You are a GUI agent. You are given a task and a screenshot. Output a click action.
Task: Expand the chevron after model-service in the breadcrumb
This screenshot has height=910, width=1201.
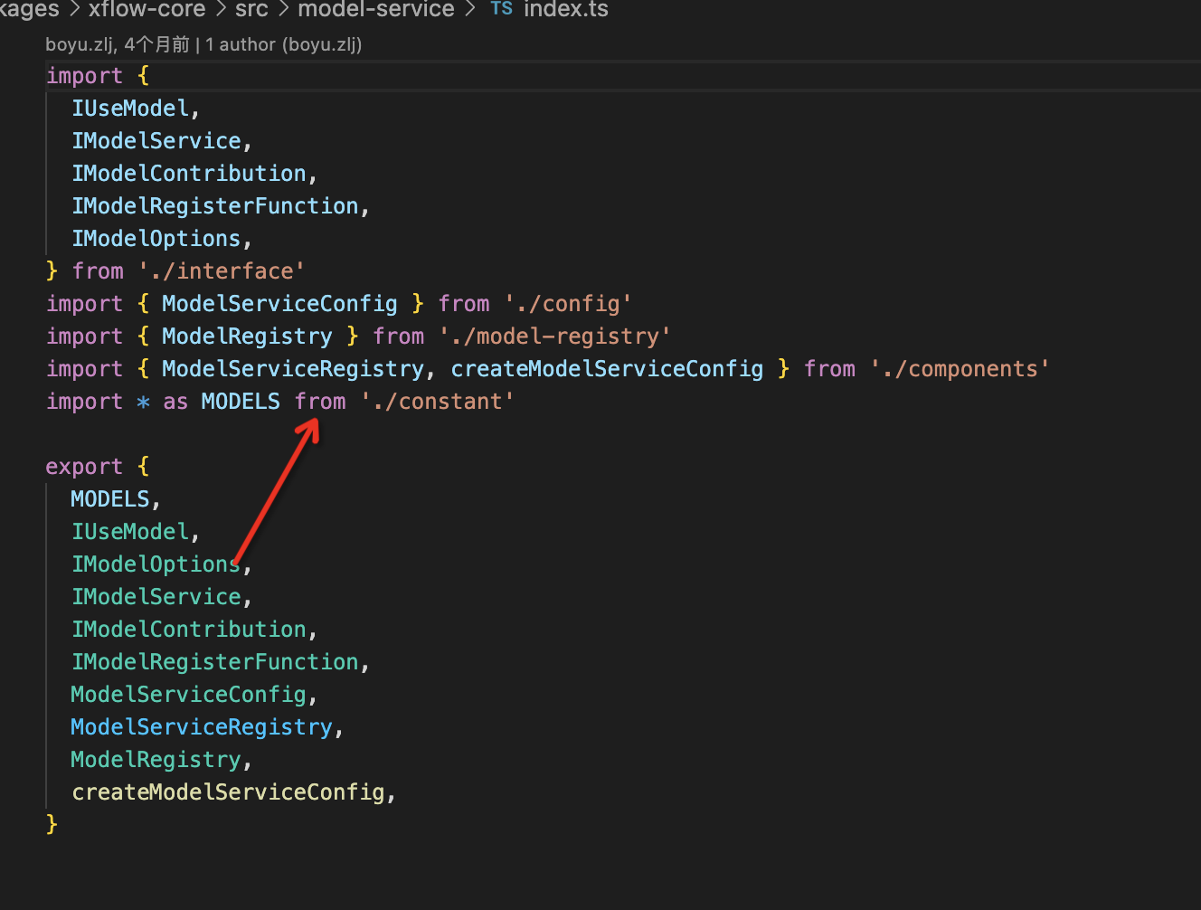point(469,10)
